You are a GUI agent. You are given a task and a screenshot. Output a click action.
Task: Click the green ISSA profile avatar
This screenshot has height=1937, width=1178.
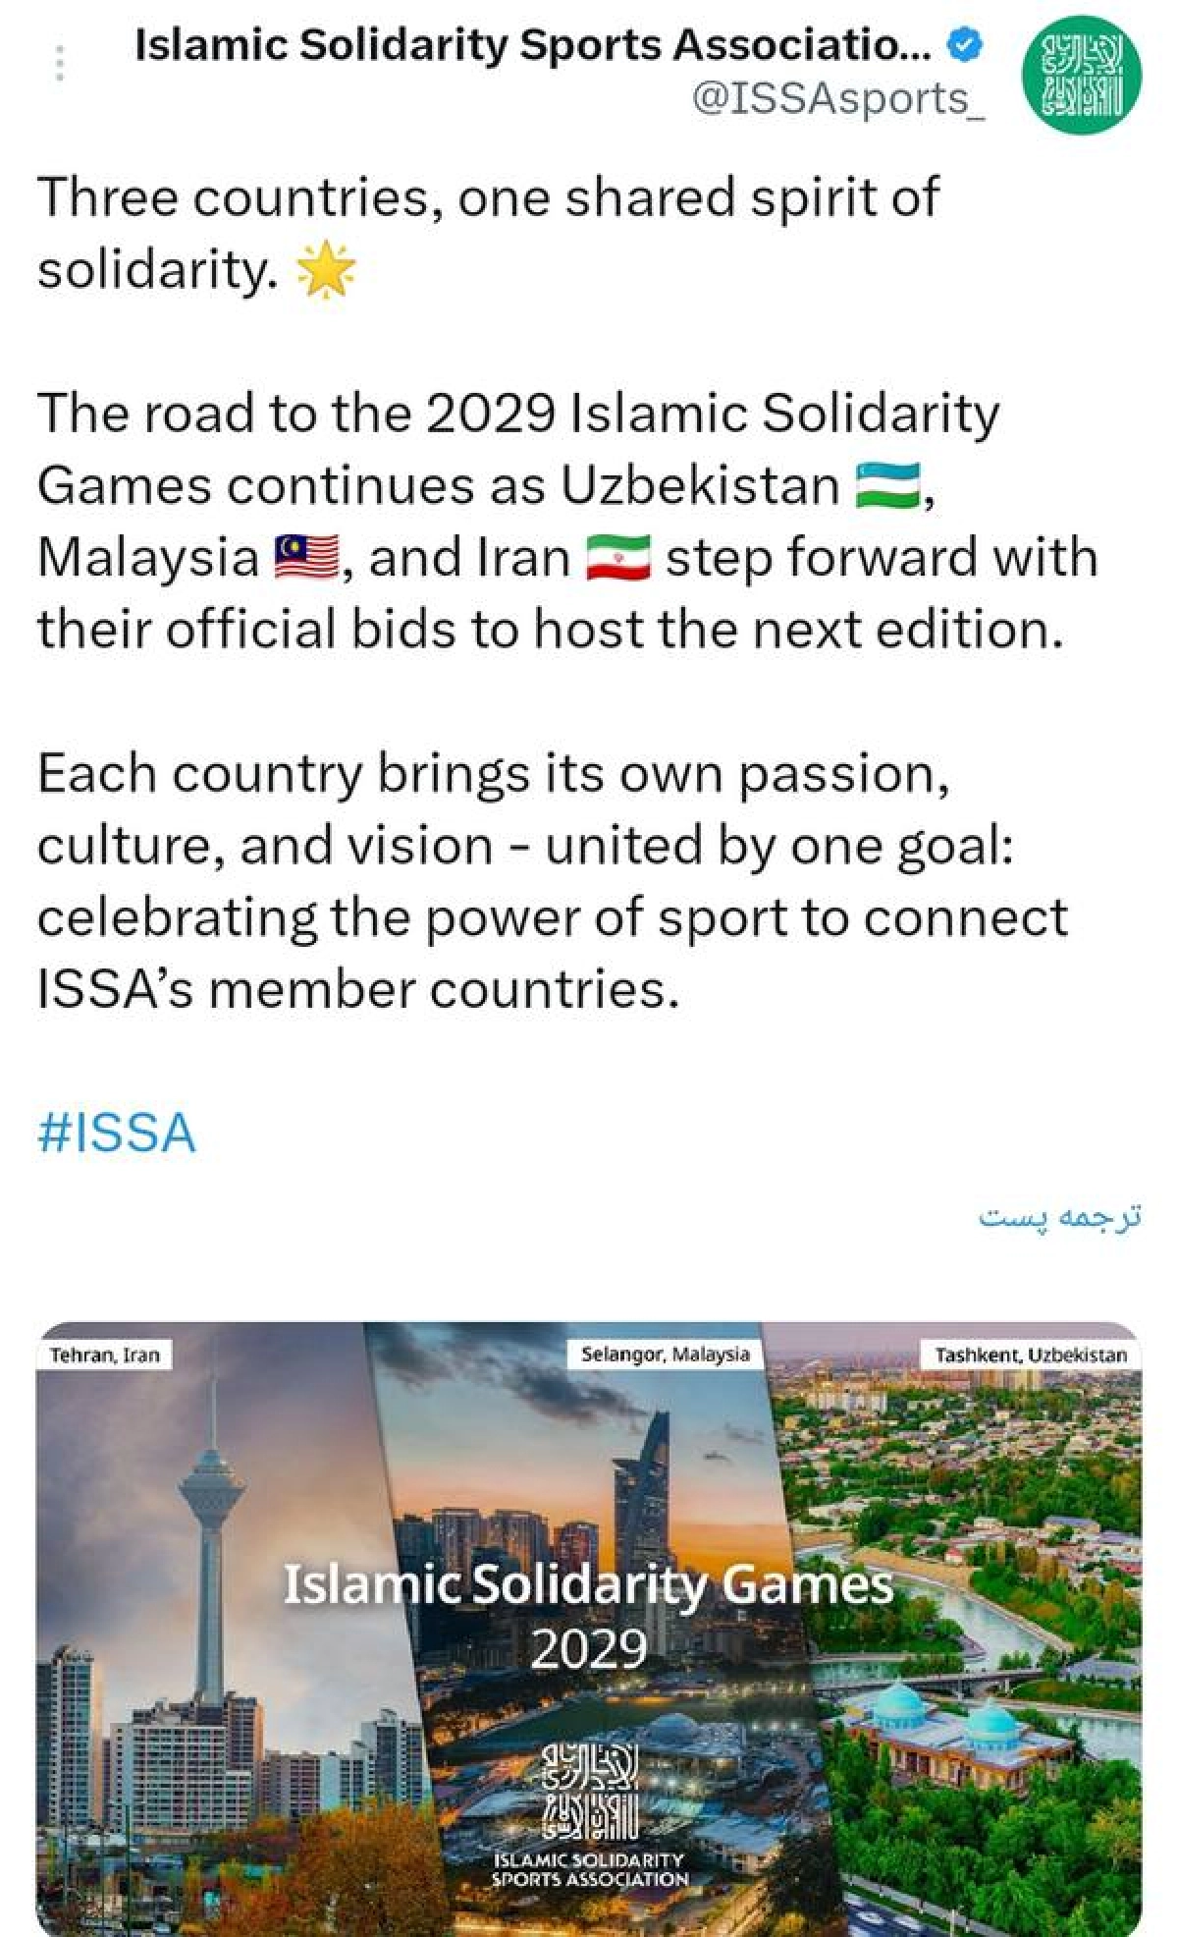pos(1082,75)
